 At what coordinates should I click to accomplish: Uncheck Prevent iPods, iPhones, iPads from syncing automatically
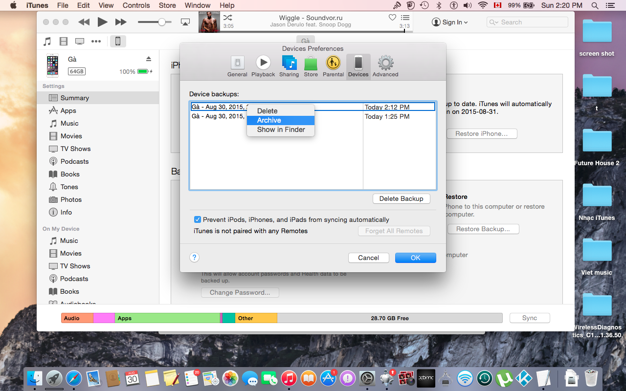click(x=198, y=219)
